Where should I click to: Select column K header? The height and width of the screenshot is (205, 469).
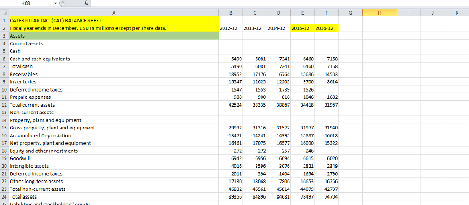pos(457,13)
